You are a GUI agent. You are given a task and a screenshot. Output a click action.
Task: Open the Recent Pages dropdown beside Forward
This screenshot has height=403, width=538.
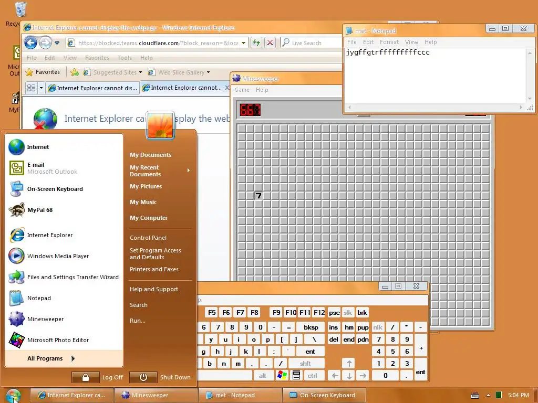(57, 43)
